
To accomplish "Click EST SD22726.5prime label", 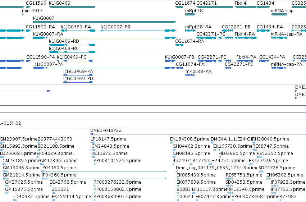I will click(x=277, y=168).
